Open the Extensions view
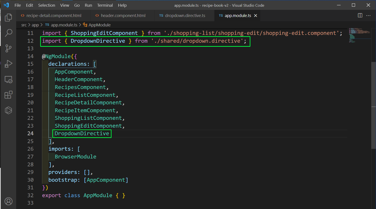 8,95
